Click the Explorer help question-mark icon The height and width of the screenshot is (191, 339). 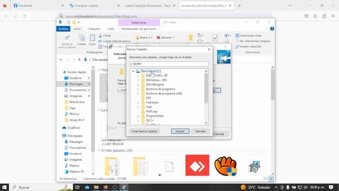click(272, 29)
